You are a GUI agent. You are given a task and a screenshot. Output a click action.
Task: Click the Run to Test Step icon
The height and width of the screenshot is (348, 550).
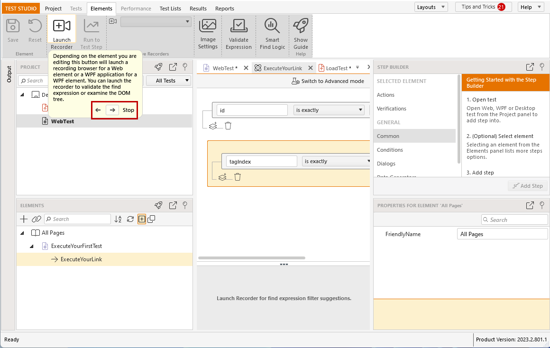[92, 26]
